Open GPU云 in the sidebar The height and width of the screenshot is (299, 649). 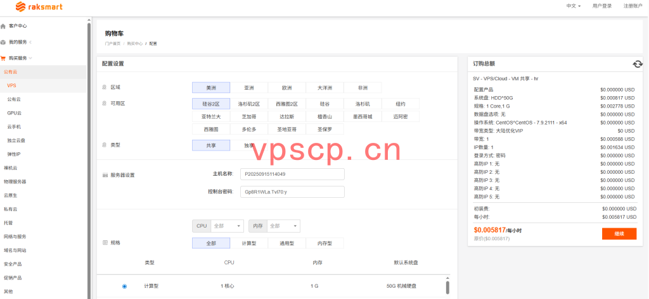pos(14,113)
